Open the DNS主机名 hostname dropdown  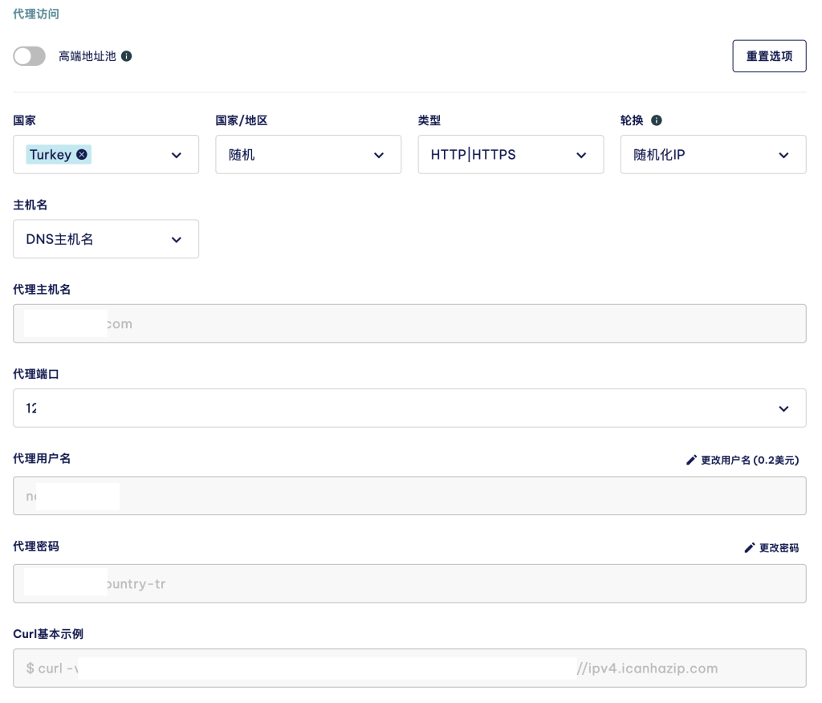[x=106, y=239]
